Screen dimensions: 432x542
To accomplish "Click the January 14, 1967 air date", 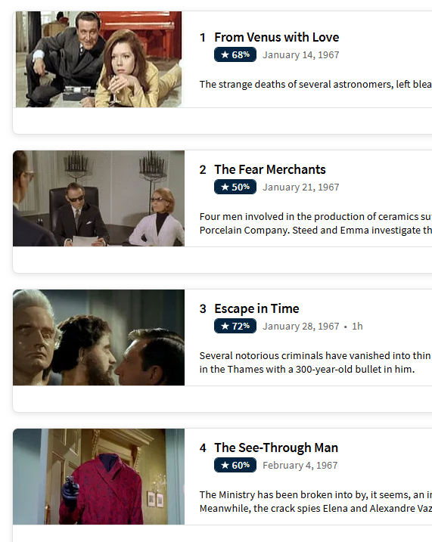I will (x=301, y=55).
